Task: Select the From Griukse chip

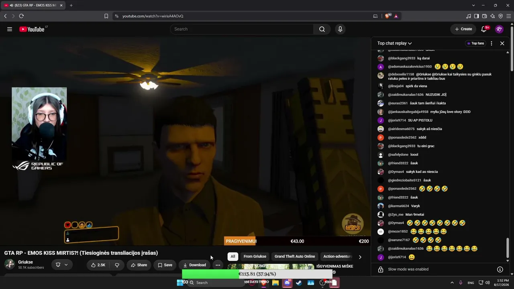Action: [x=255, y=256]
